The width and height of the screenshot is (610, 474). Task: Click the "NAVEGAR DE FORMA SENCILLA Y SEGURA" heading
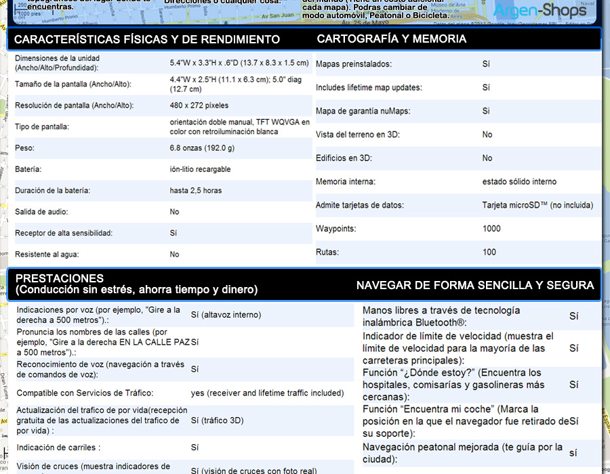tap(475, 285)
